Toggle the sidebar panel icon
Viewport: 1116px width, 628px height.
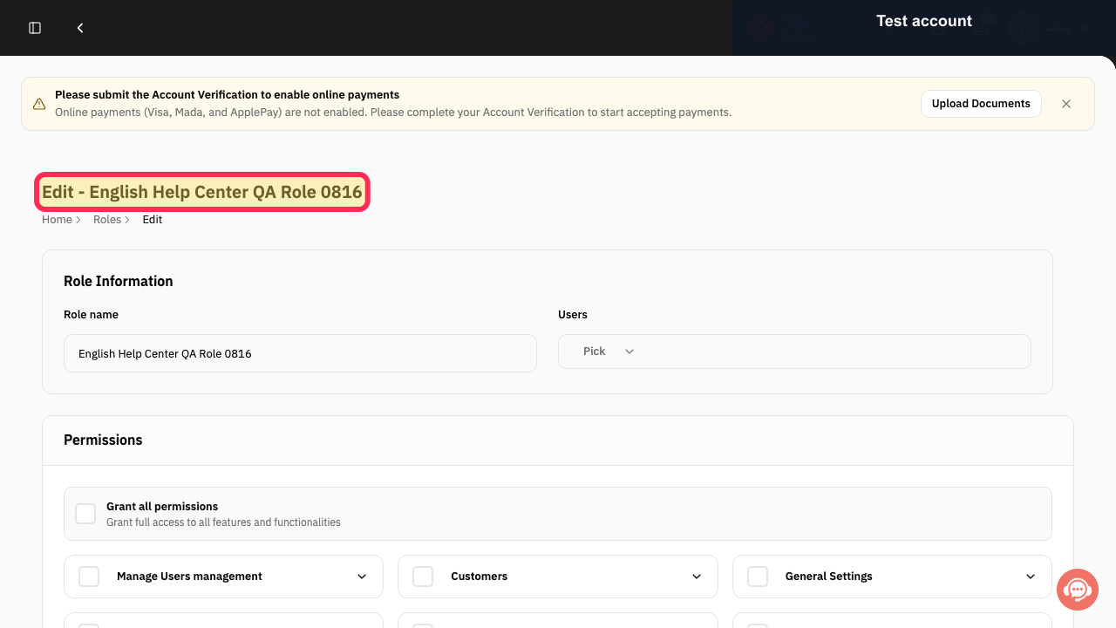click(35, 28)
